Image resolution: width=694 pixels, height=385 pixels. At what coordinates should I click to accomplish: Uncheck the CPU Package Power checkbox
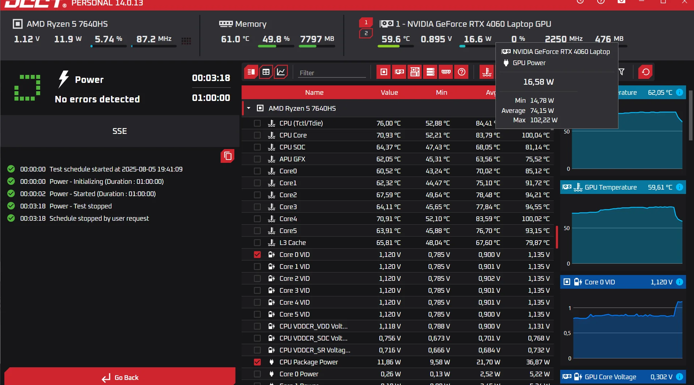[257, 362]
